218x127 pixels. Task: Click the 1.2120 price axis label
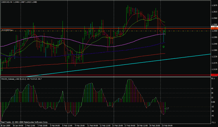(x=214, y=69)
